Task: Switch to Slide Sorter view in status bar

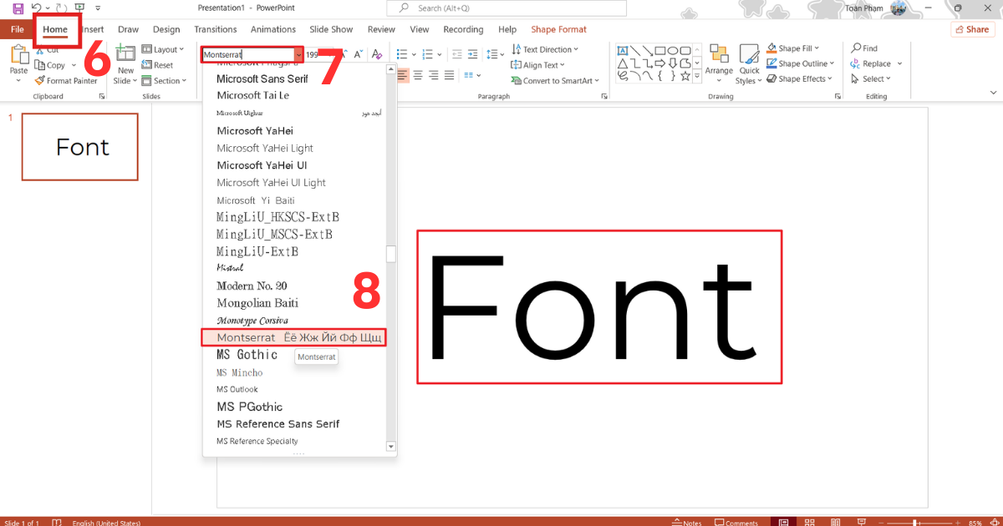Action: pyautogui.click(x=809, y=522)
